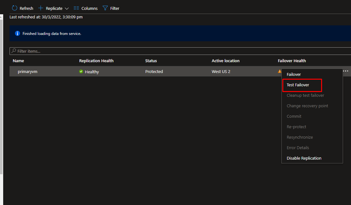Select Change recovery point option

tap(307, 106)
